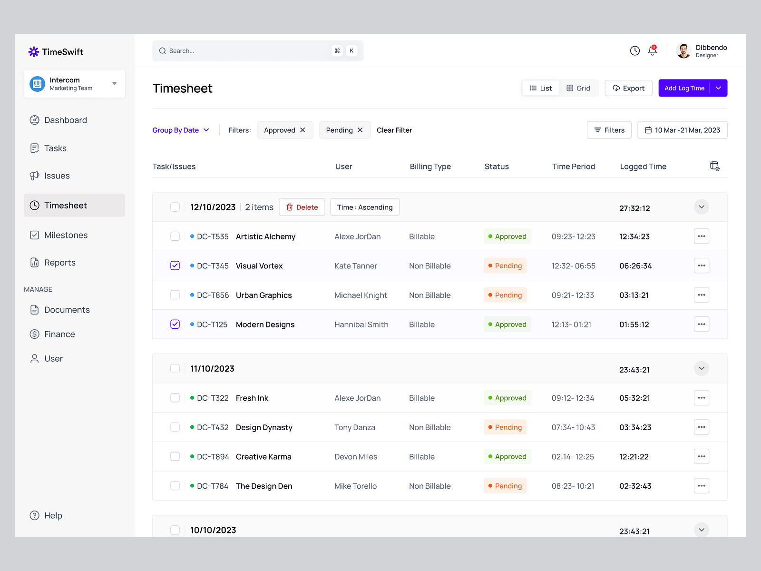The height and width of the screenshot is (571, 761).
Task: Open the table column settings icon
Action: click(x=715, y=166)
